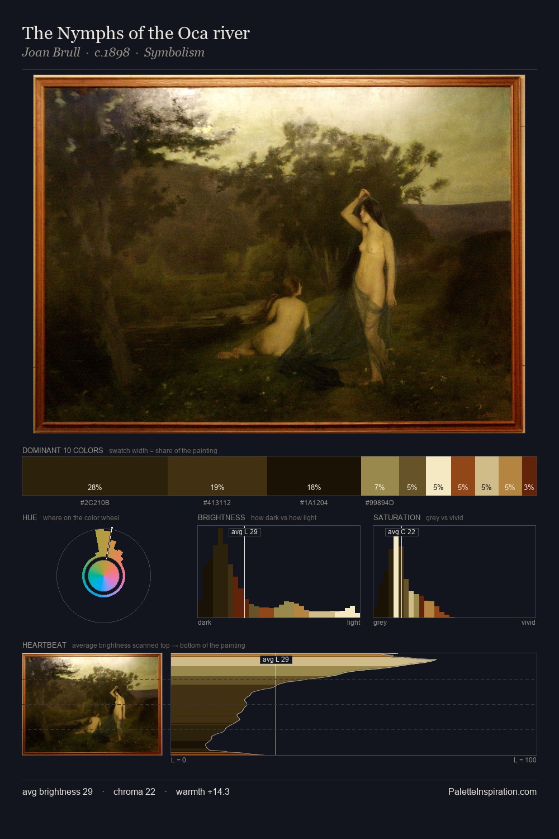Image resolution: width=559 pixels, height=839 pixels.
Task: Click the 'DOMINANT 10 COLORS' heading
Action: pyautogui.click(x=63, y=450)
